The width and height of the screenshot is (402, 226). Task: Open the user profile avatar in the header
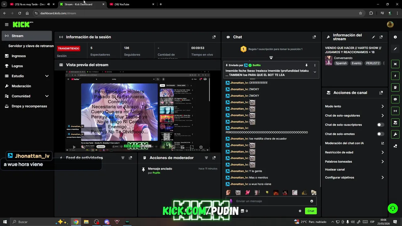coord(390,24)
